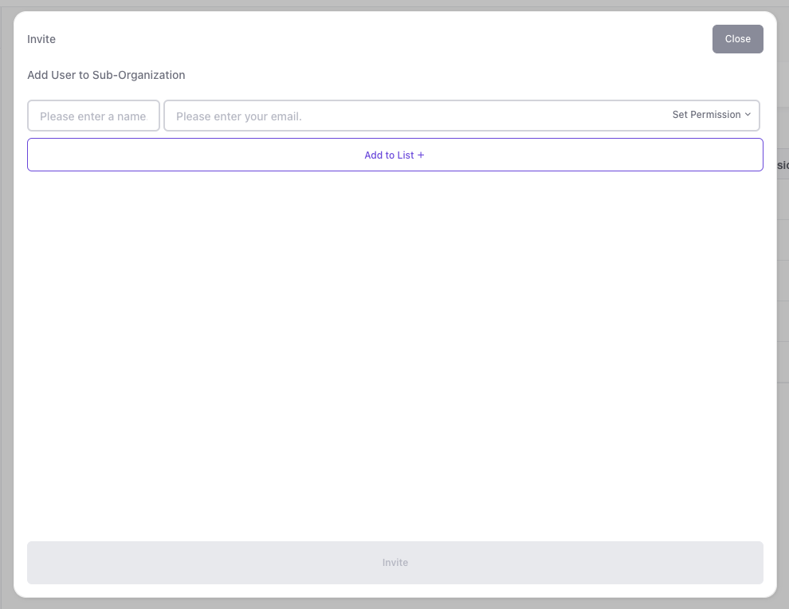Click dimmed backdrop outside the modal
Screen dimensions: 789x609
pos(6,319)
